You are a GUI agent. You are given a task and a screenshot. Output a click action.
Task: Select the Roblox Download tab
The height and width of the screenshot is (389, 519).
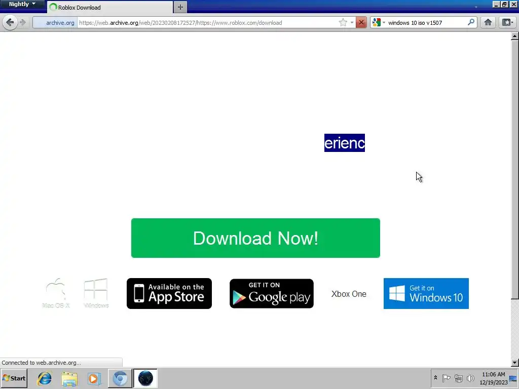(x=110, y=7)
